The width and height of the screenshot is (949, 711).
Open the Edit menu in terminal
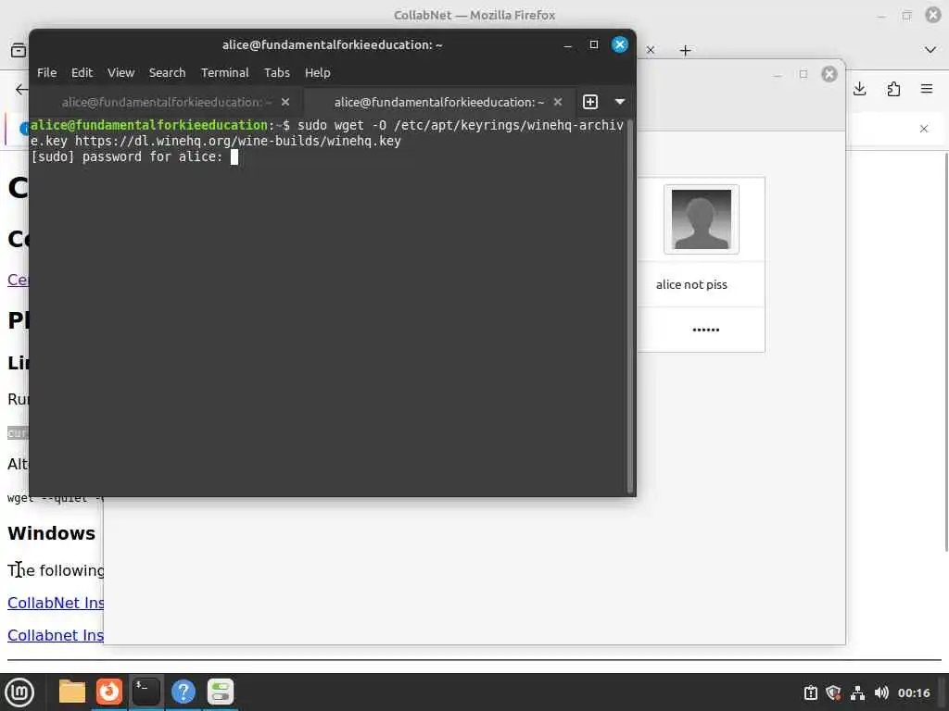pyautogui.click(x=82, y=72)
